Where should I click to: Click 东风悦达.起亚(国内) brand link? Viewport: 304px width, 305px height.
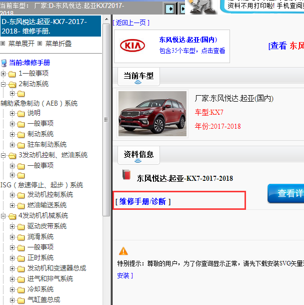click(x=188, y=40)
